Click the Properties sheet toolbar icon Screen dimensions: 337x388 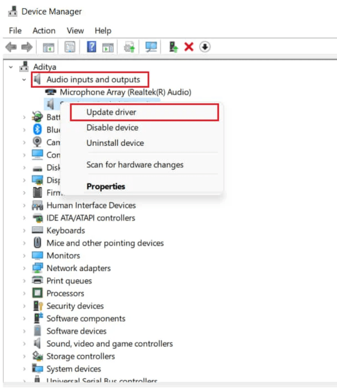point(70,47)
